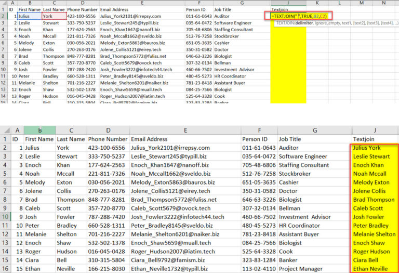Click the 'Julius York' result cell
The image size is (399, 273).
[374, 148]
